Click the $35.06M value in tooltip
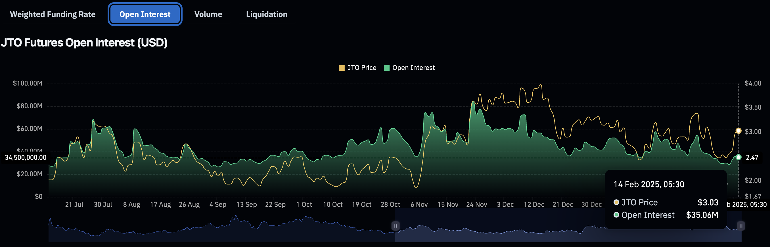770x247 pixels. click(702, 215)
